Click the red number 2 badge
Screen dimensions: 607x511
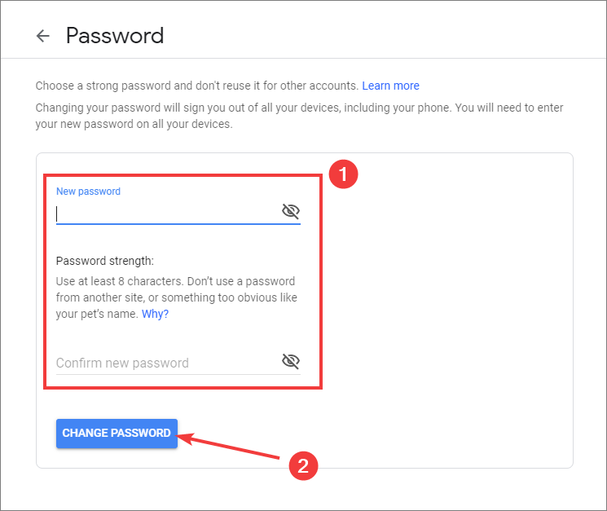click(303, 465)
